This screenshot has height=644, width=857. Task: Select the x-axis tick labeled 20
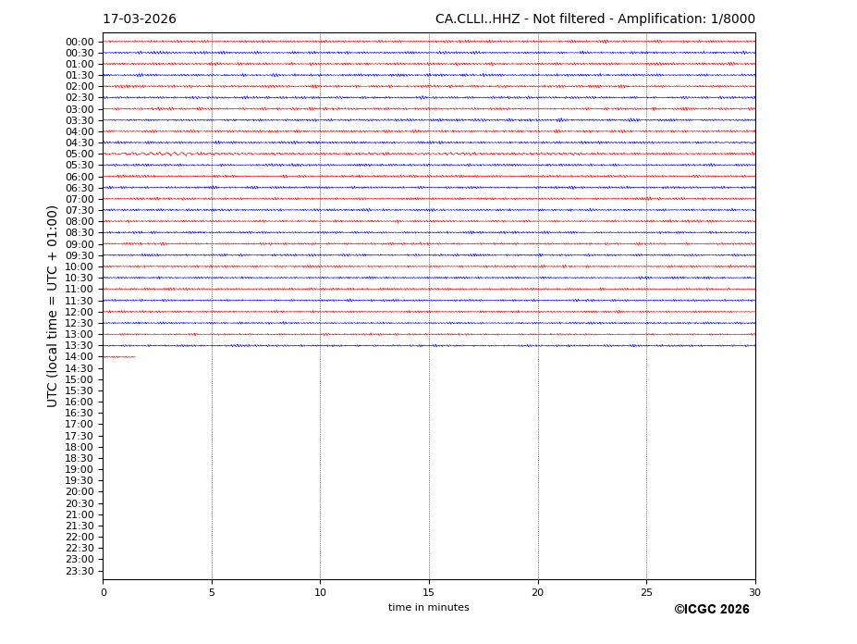pos(538,592)
